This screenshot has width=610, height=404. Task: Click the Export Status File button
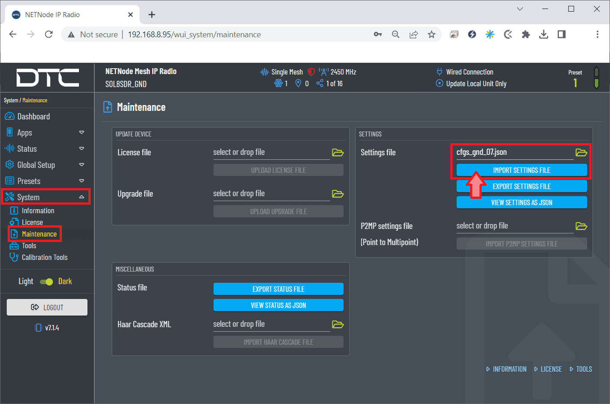(278, 289)
